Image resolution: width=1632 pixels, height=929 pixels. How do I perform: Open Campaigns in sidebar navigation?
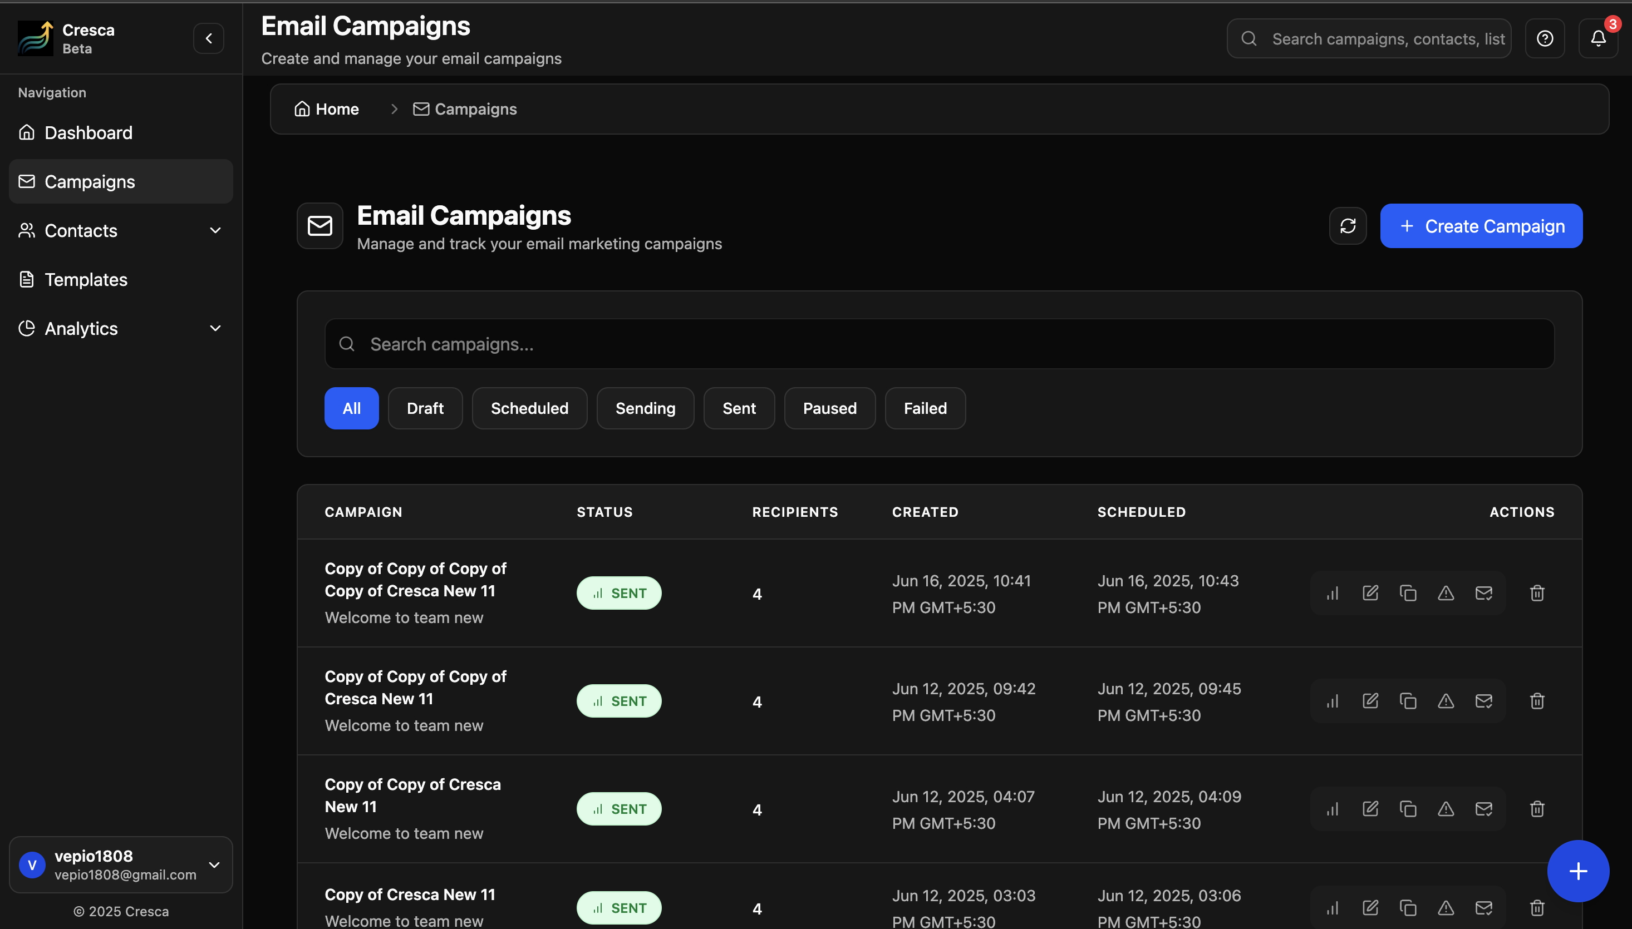point(121,182)
